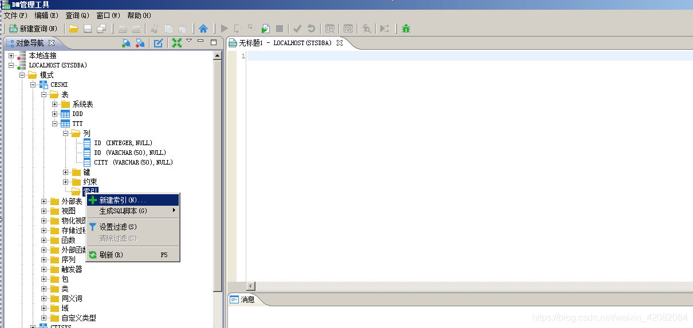This screenshot has width=693, height=328.
Task: Collapse the CESHI schema node
Action: 33,85
